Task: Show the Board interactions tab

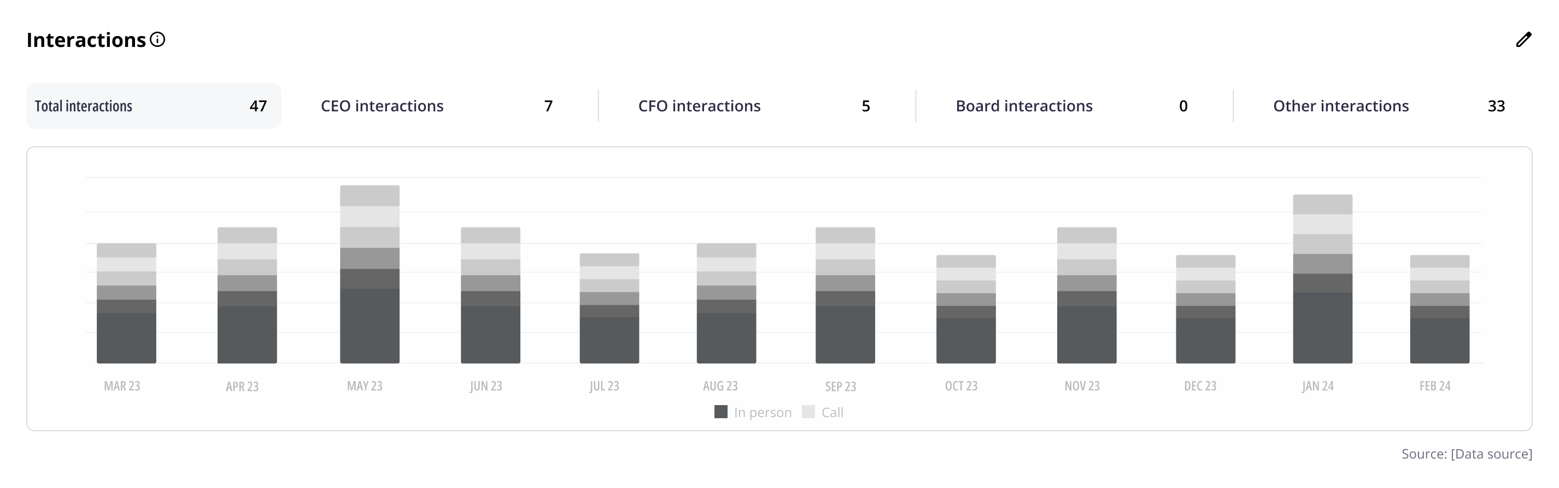Action: pos(1071,106)
